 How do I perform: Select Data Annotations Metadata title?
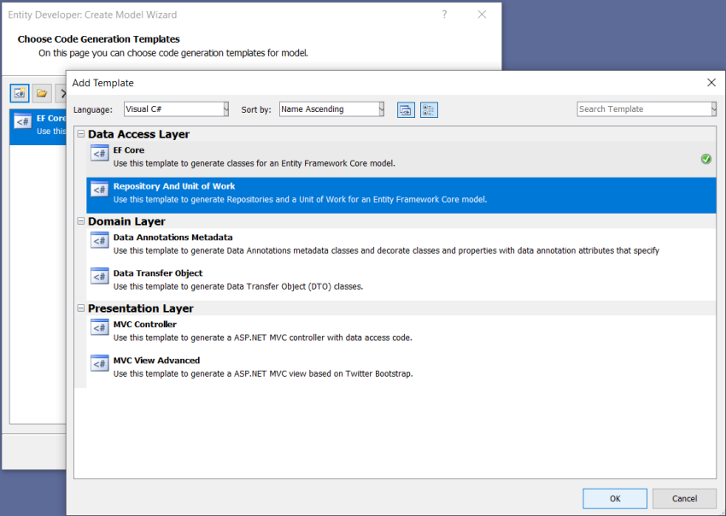click(173, 237)
